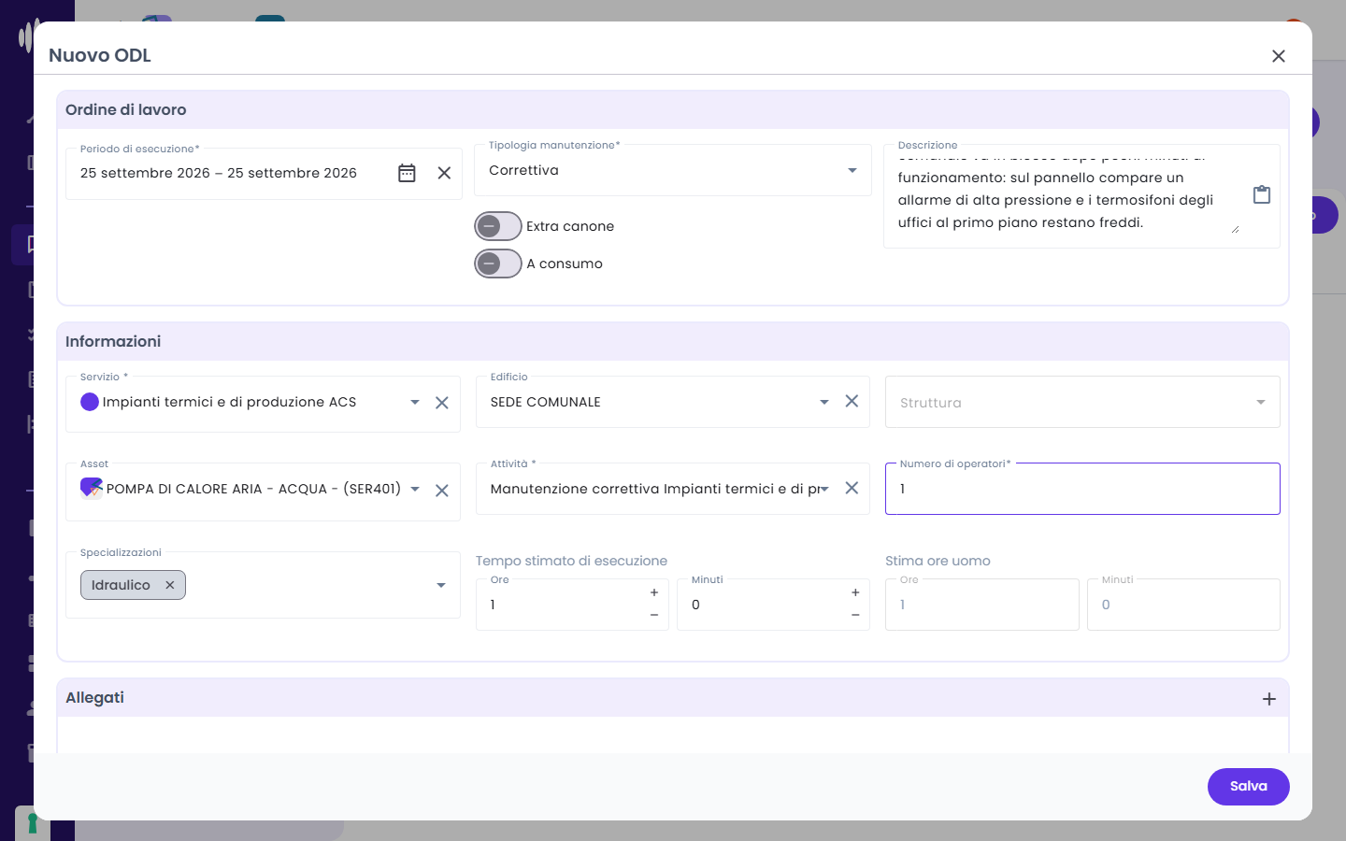Clear the Attività selection

pyautogui.click(x=852, y=488)
